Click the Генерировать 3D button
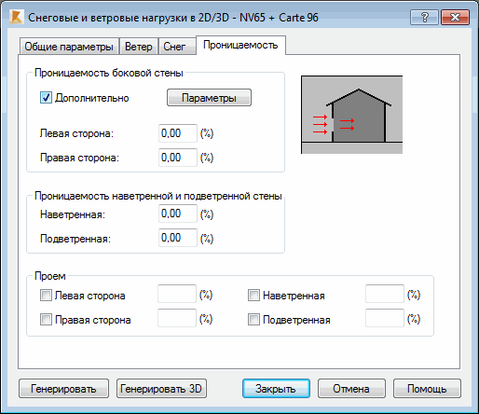 tap(161, 389)
